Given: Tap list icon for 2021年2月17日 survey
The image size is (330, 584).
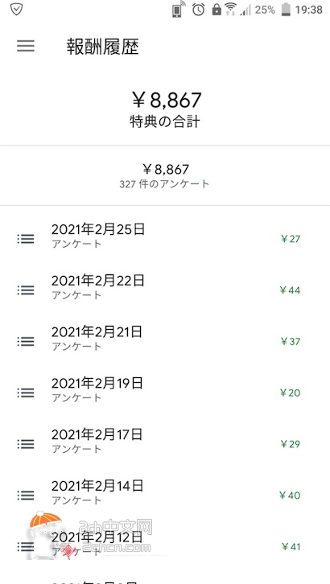Looking at the screenshot, I should tap(26, 444).
